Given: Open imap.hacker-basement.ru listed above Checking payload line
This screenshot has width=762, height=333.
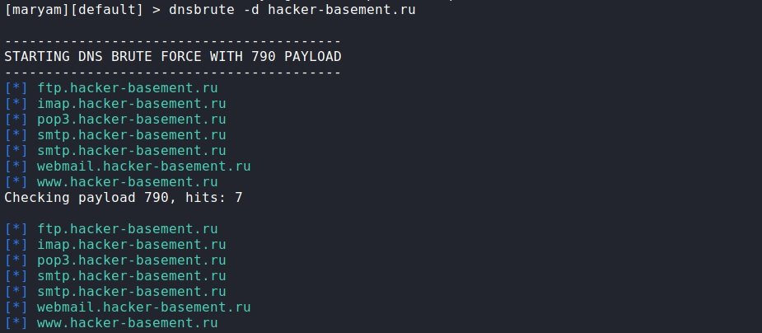Looking at the screenshot, I should [x=132, y=104].
